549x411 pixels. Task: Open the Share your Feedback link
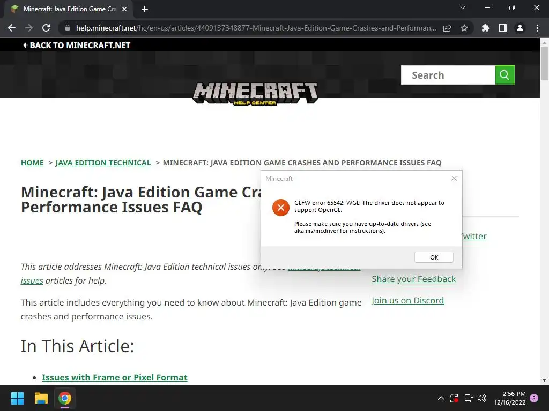coord(413,279)
